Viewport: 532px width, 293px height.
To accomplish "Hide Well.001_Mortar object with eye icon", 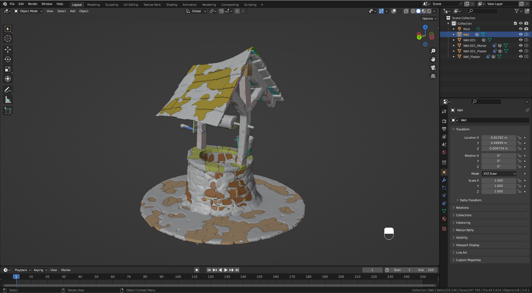I will (520, 45).
